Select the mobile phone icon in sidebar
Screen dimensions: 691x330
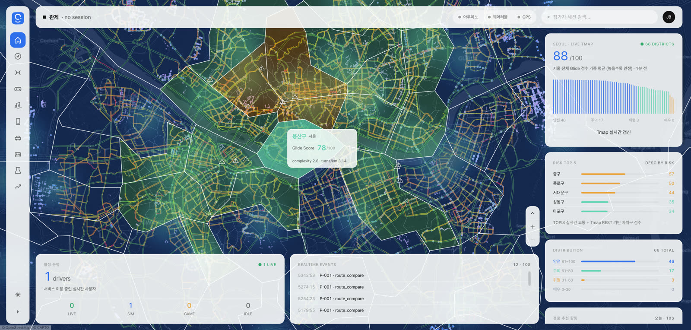click(x=18, y=121)
